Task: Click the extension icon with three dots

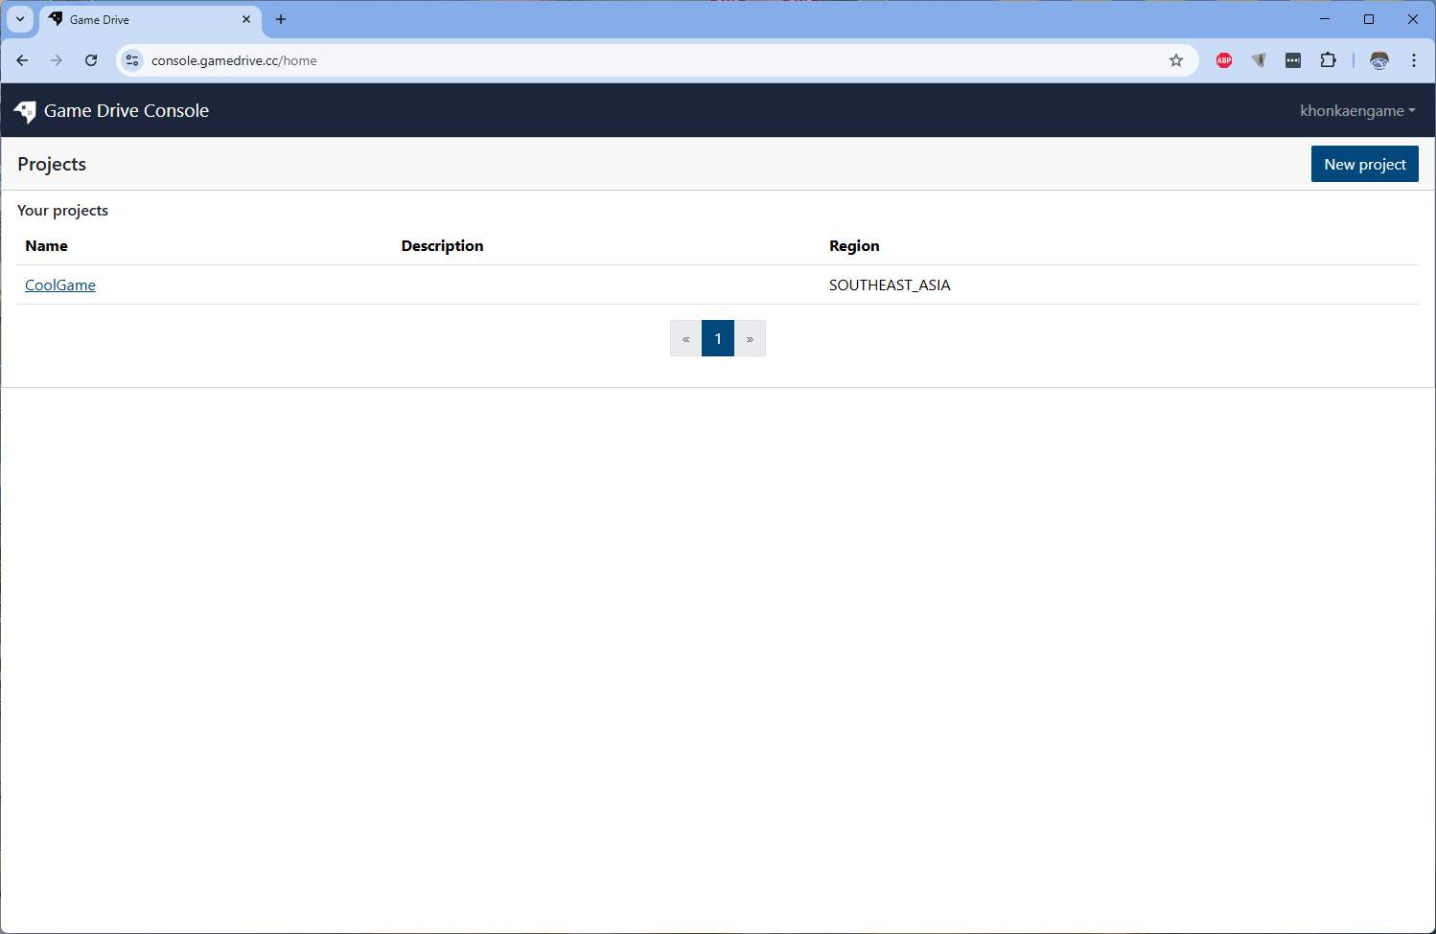Action: (1293, 60)
